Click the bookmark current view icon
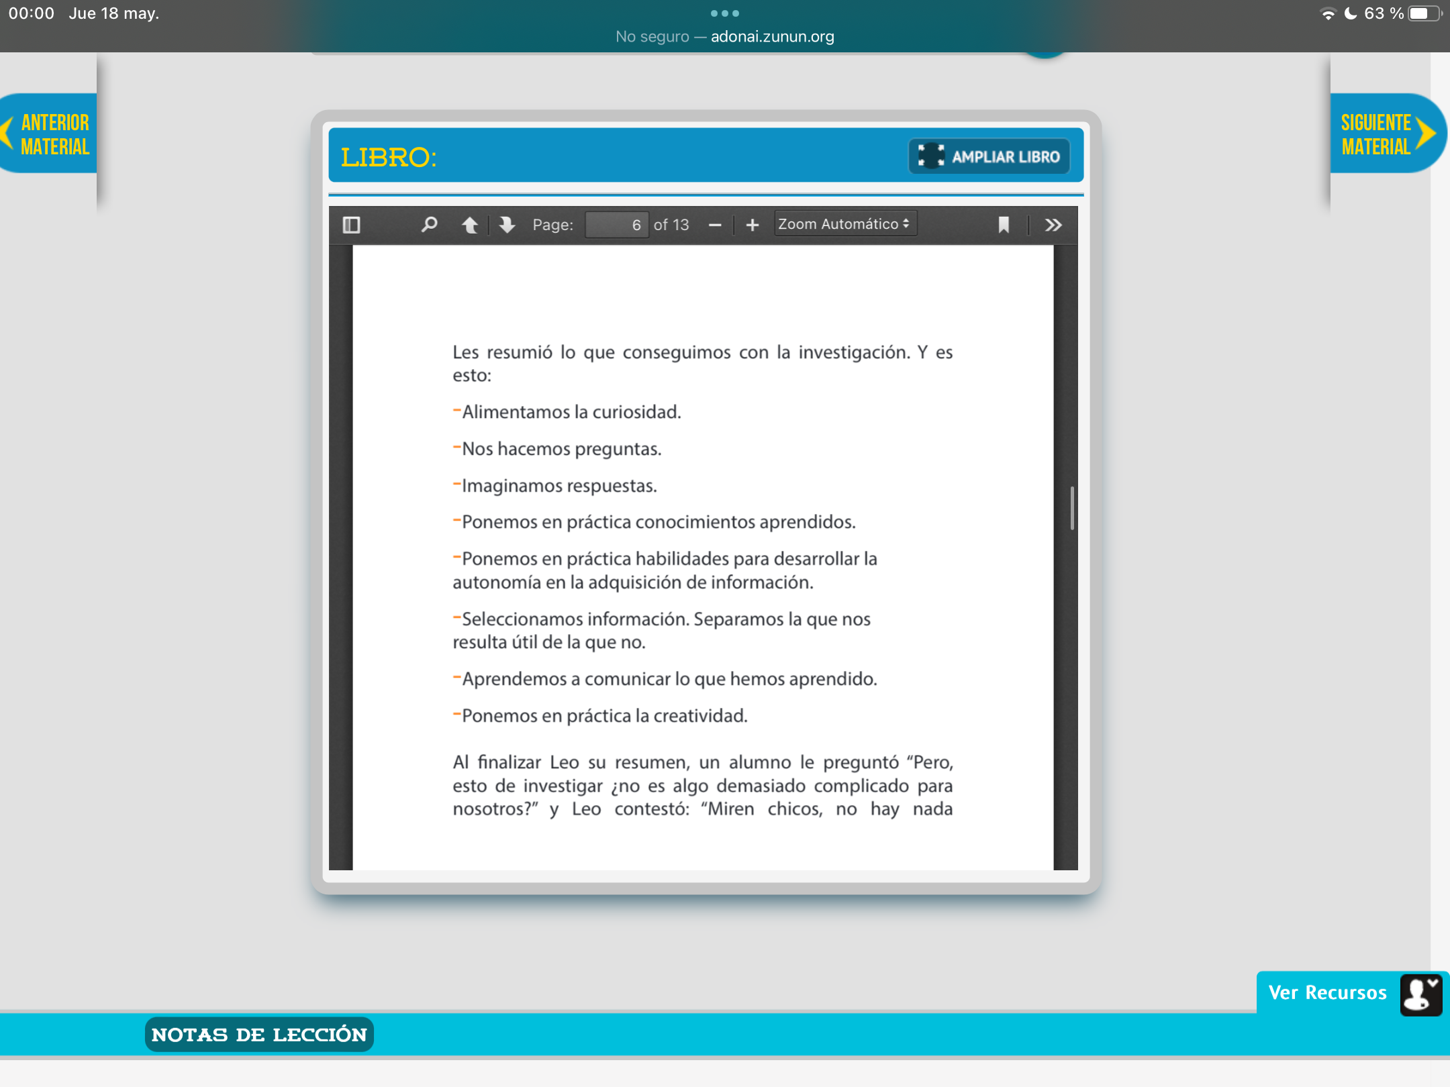 pyautogui.click(x=1004, y=225)
